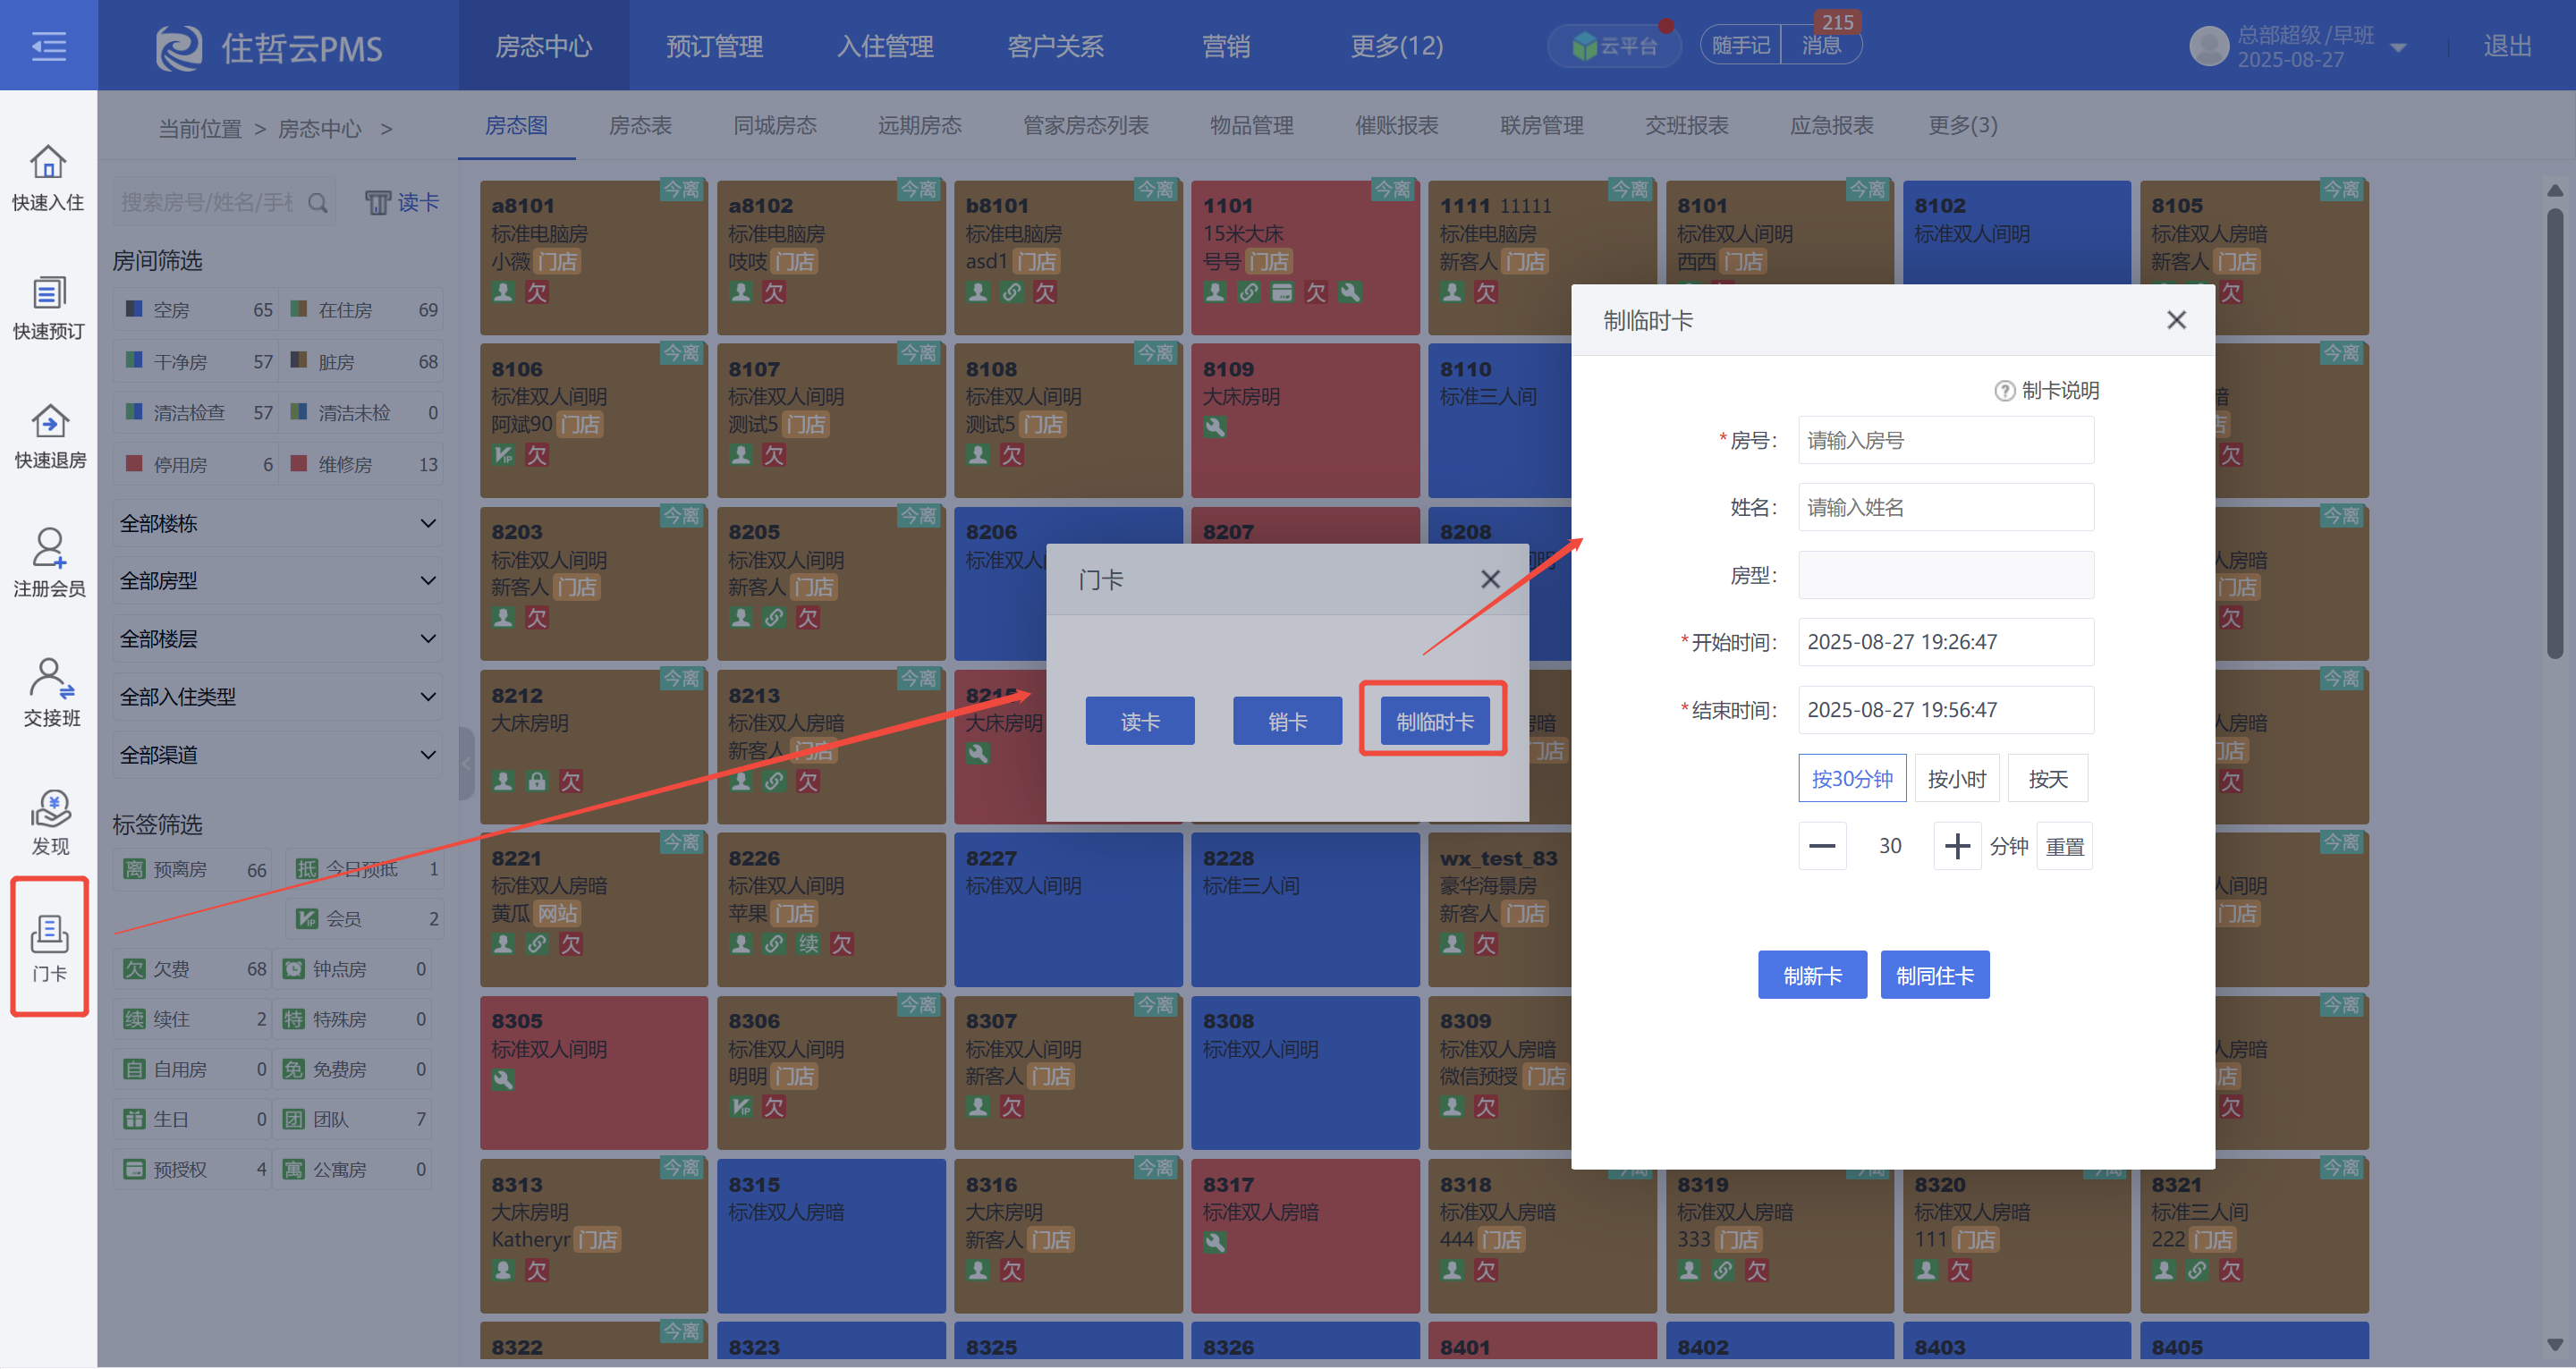2576x1369 pixels.
Task: Open 快速入住 house icon
Action: [48, 162]
